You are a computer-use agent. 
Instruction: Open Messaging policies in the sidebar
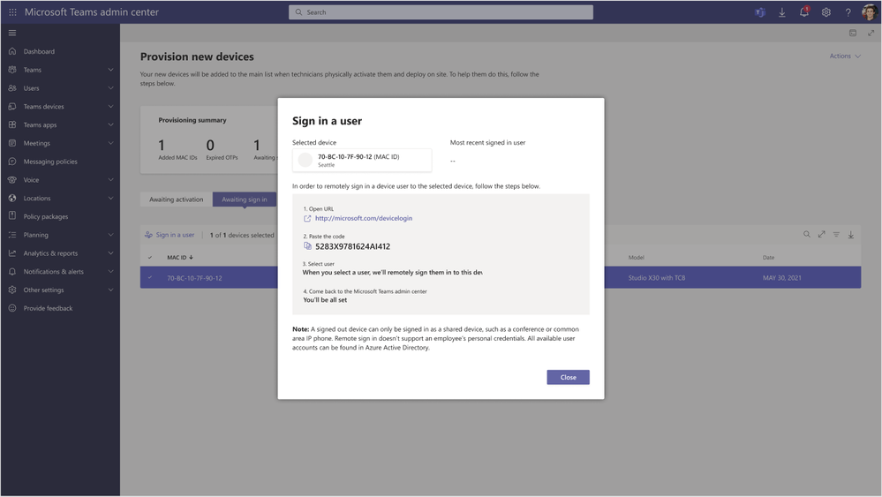click(50, 162)
